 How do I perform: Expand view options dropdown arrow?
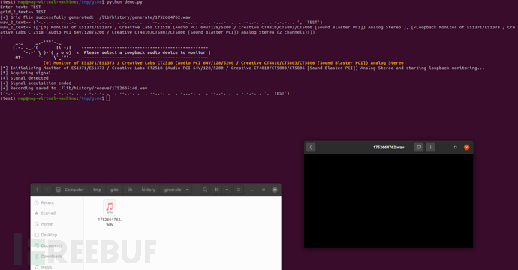coord(227,190)
